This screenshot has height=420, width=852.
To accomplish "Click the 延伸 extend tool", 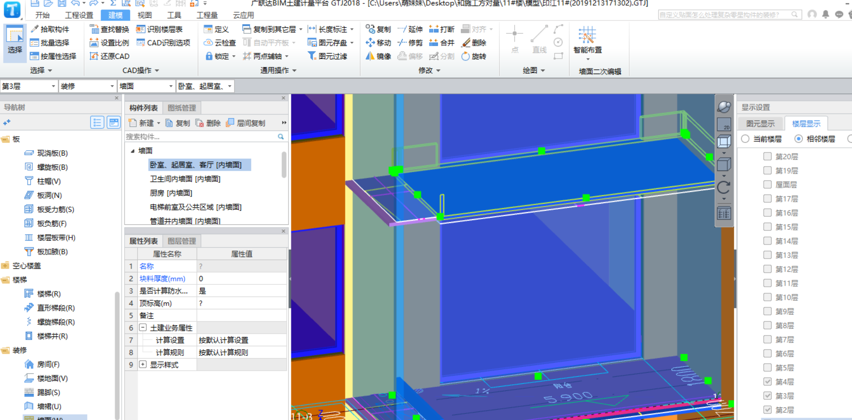I will [410, 29].
